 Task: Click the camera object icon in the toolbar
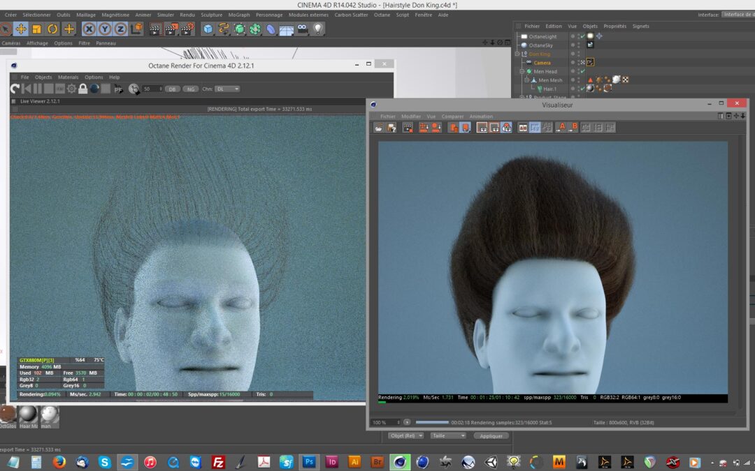coord(302,29)
